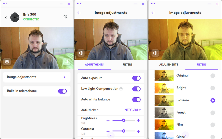Click down arrow to show more adjustments
Screen dimensions: 222x139
click(x=111, y=135)
